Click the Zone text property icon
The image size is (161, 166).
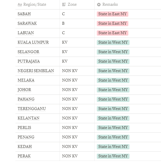pos(64,5)
